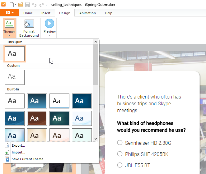Click the Redo arrow icon
Viewport: 206px width, 174px height.
click(x=41, y=5)
